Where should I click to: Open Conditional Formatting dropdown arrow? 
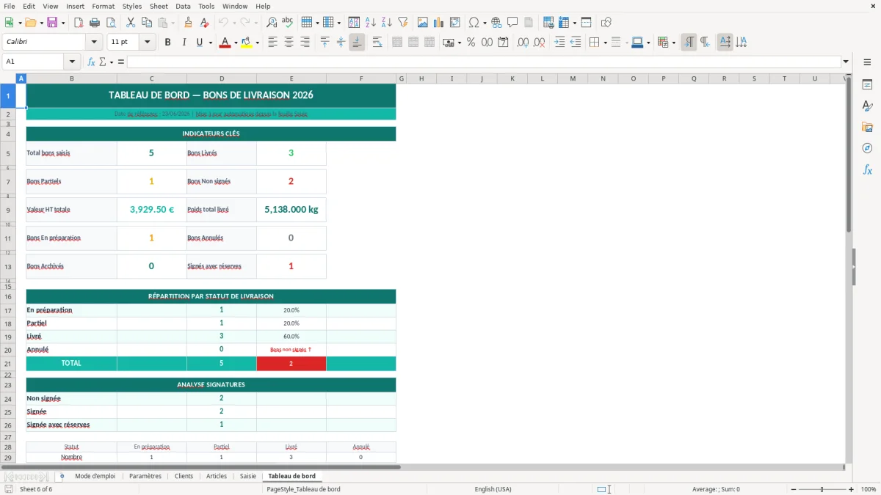[673, 43]
